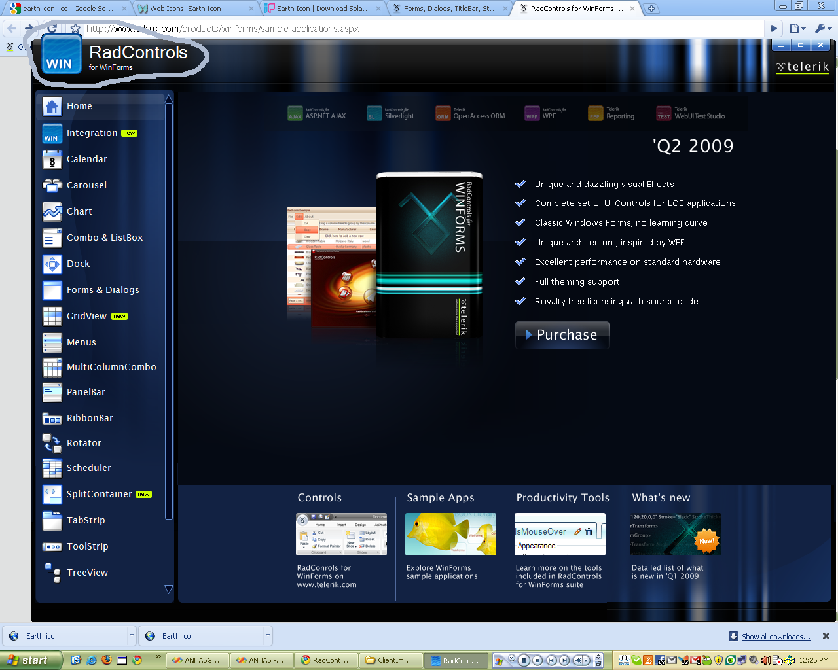The height and width of the screenshot is (670, 838).
Task: Click the sidebar vertical scrollbar track
Action: pos(169,311)
